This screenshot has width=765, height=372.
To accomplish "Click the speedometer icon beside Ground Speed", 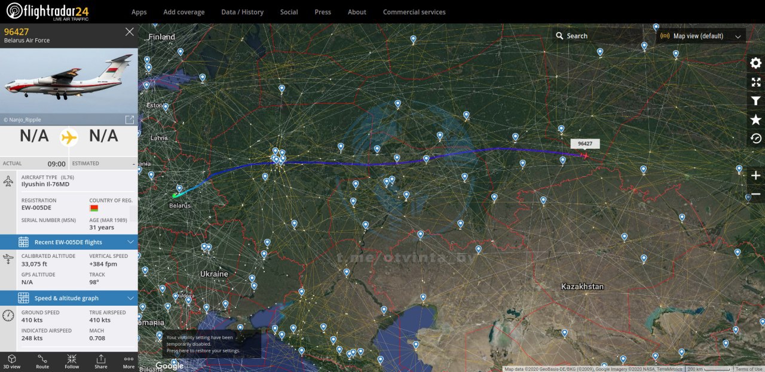I will [8, 316].
